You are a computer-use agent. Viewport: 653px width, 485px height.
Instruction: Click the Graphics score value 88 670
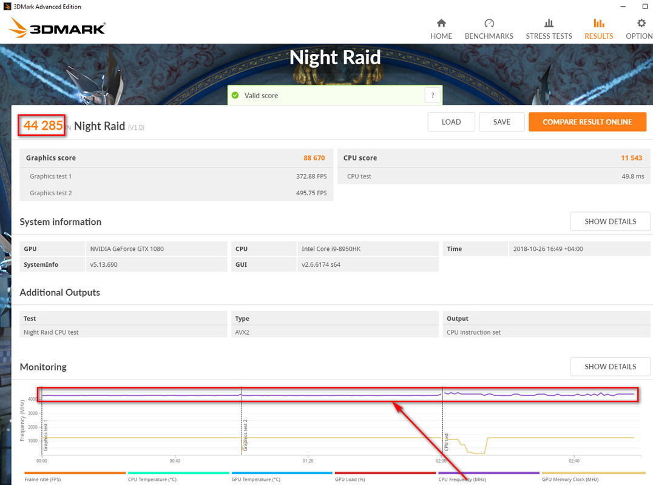coord(314,158)
